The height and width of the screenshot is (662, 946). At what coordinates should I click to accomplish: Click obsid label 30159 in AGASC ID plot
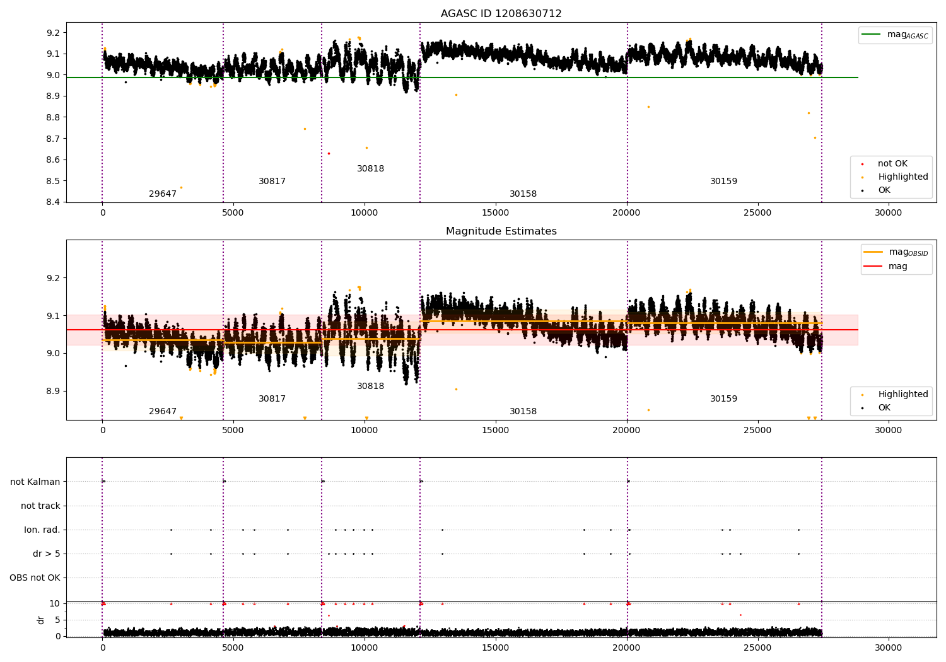coord(723,181)
